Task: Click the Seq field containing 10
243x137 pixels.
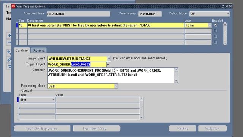Action: [x=23, y=25]
